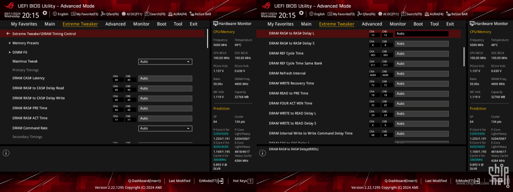Image resolution: width=513 pixels, height=192 pixels.
Task: Click the DRAM RAS# to RAS# Delay S field
Action: (x=422, y=44)
